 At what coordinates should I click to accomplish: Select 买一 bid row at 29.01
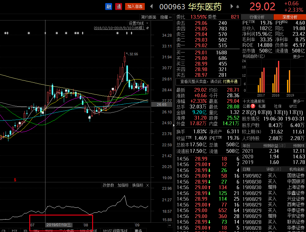(208, 52)
